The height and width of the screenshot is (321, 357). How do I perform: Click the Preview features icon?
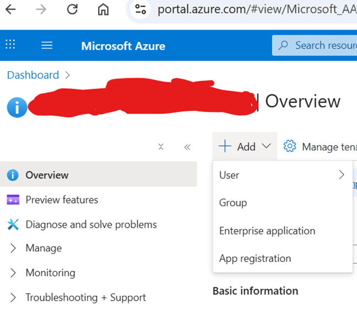pyautogui.click(x=13, y=200)
